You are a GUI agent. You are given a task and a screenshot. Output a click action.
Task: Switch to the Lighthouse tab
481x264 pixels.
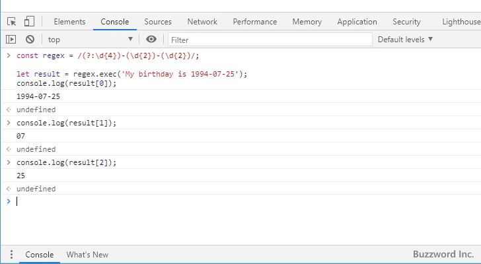[x=461, y=22]
